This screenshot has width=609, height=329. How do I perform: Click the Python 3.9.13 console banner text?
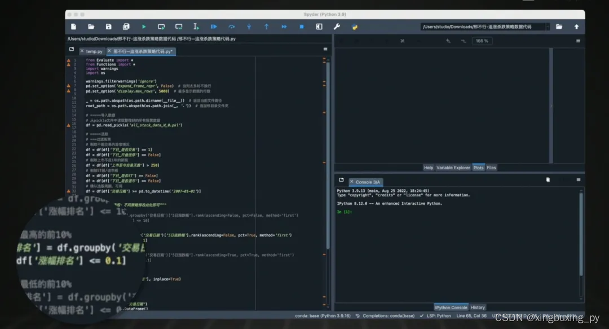click(x=383, y=191)
